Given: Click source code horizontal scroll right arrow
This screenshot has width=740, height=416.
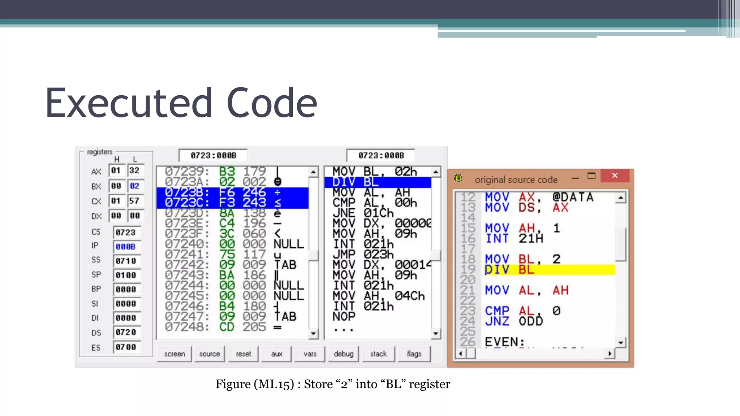Looking at the screenshot, I should (610, 354).
